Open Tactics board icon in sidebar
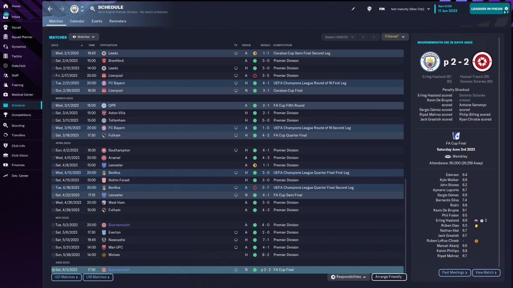This screenshot has width=513, height=288. (6, 56)
